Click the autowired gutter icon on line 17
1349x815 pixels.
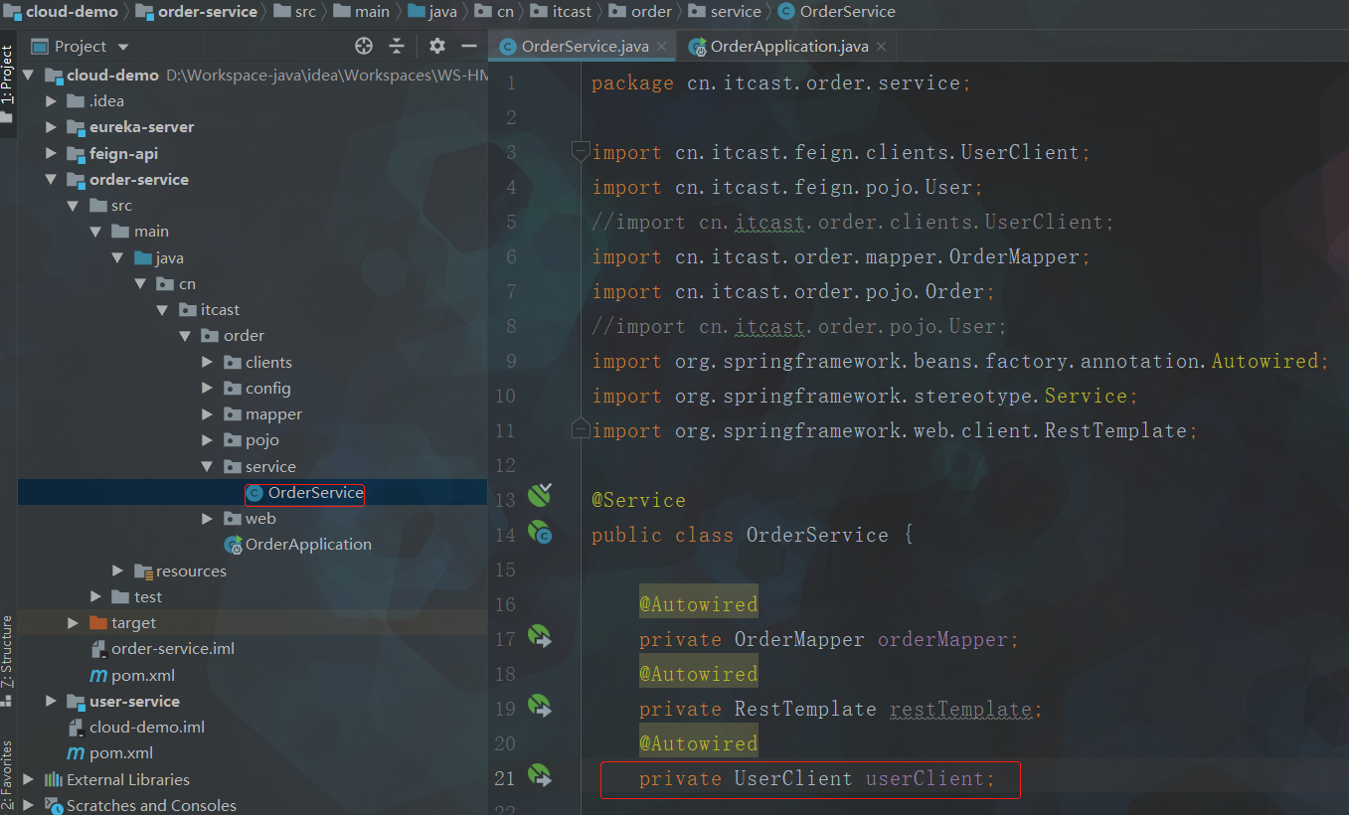click(x=539, y=637)
